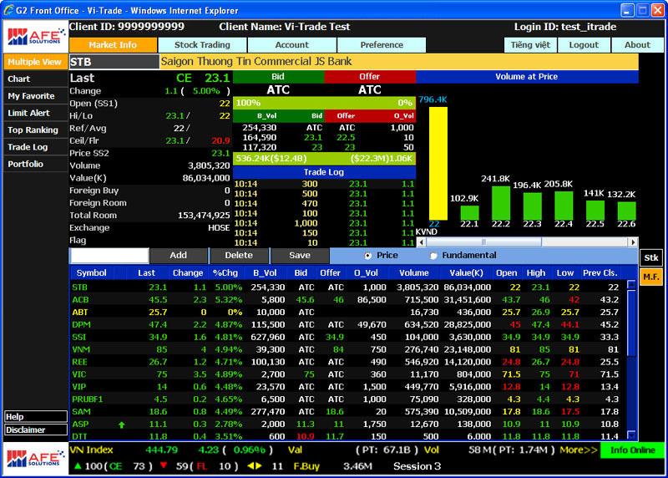The image size is (668, 478).
Task: Open Trade Log in sidebar
Action: pos(35,147)
